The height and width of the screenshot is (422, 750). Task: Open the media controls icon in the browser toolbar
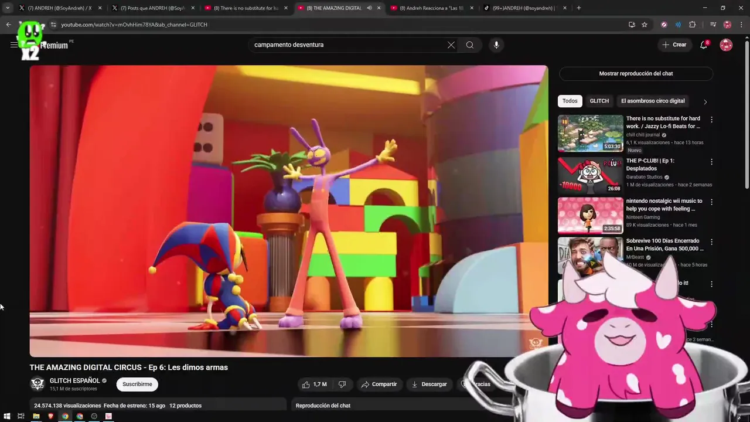(x=713, y=25)
